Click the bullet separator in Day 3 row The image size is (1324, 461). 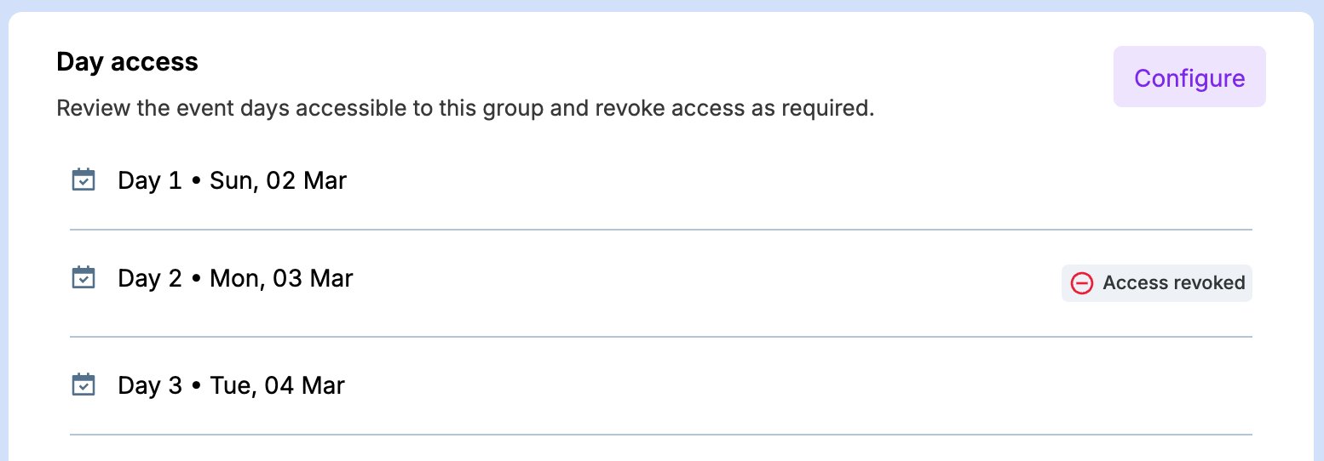click(x=196, y=386)
